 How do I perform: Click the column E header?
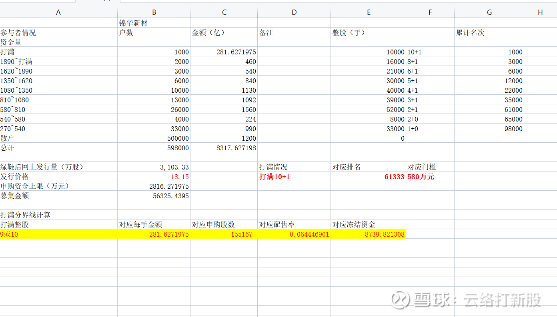pyautogui.click(x=368, y=12)
